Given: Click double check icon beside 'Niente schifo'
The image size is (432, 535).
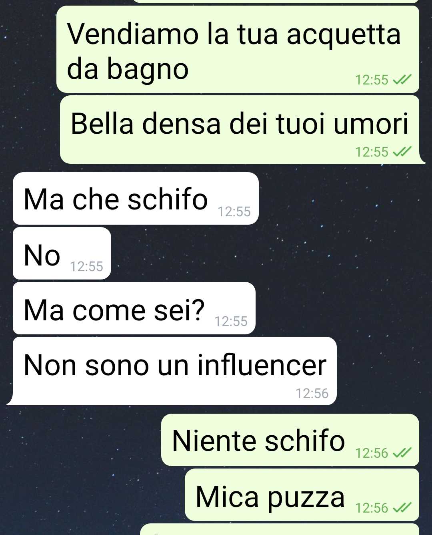Looking at the screenshot, I should click(402, 453).
